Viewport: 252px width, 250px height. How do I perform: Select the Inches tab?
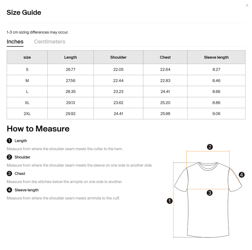[15, 42]
